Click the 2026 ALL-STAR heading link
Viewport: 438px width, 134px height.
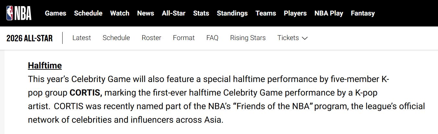(x=30, y=38)
